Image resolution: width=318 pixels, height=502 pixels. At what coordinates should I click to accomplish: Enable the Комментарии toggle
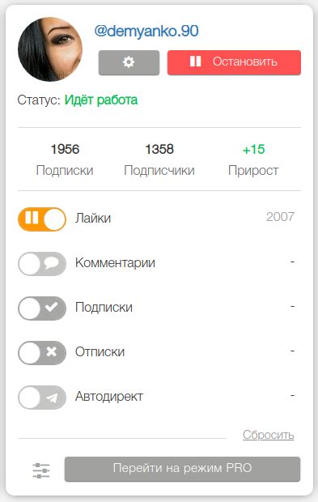[42, 264]
